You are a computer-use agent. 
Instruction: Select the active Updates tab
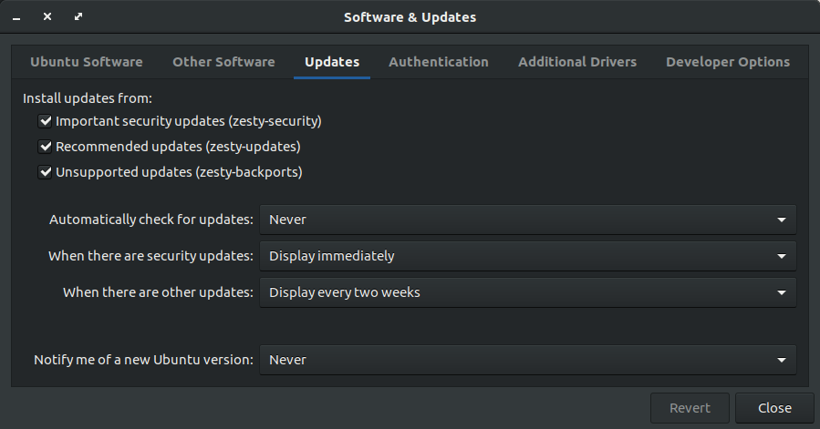(x=332, y=62)
